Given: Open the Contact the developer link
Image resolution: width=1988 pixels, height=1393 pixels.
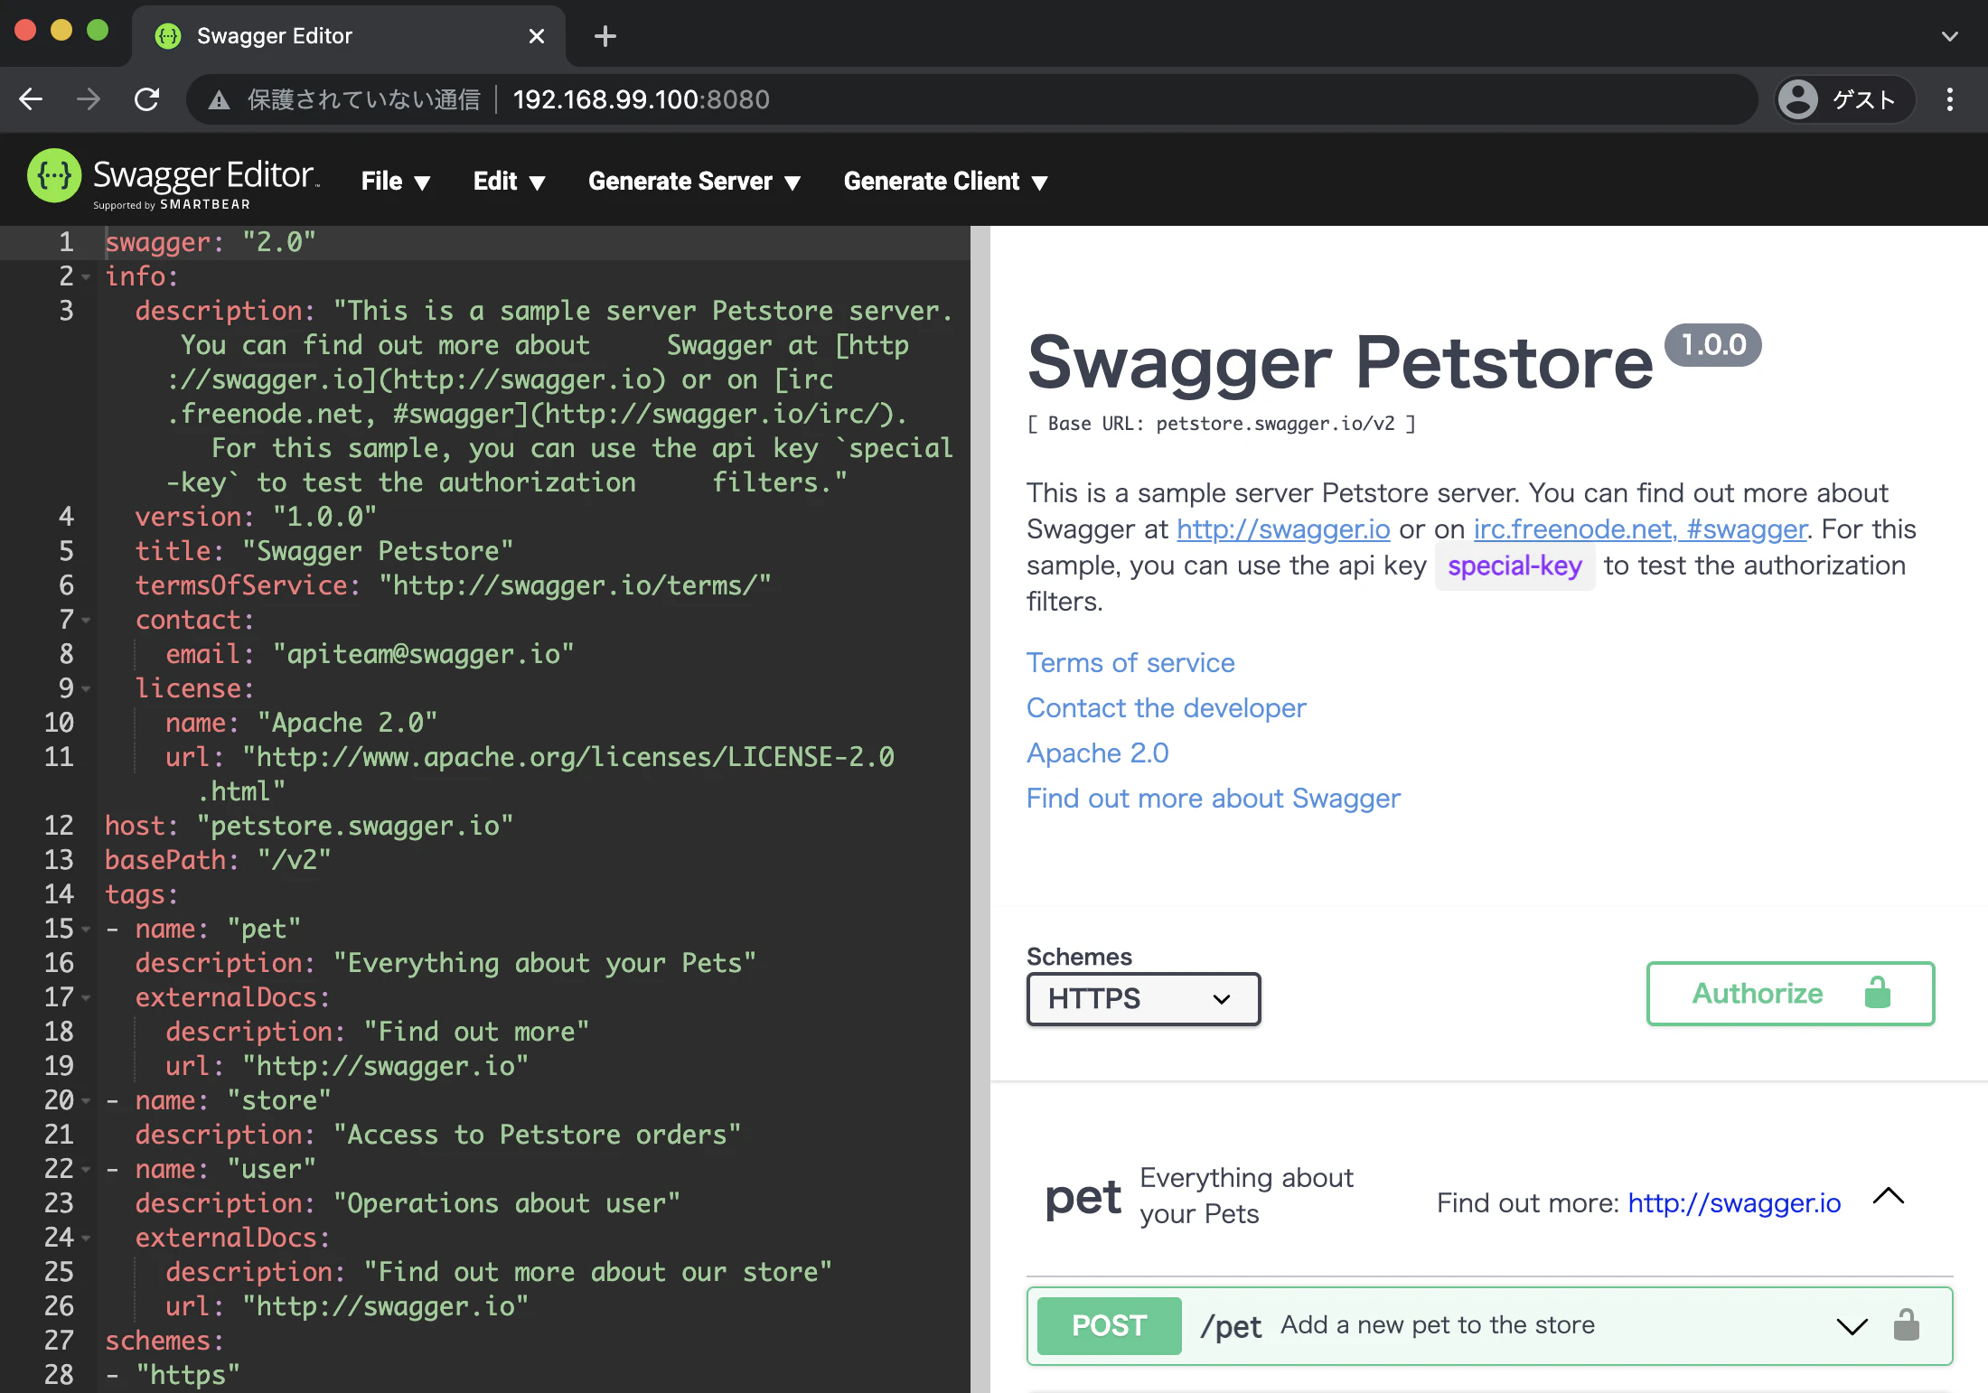Looking at the screenshot, I should pyautogui.click(x=1166, y=707).
